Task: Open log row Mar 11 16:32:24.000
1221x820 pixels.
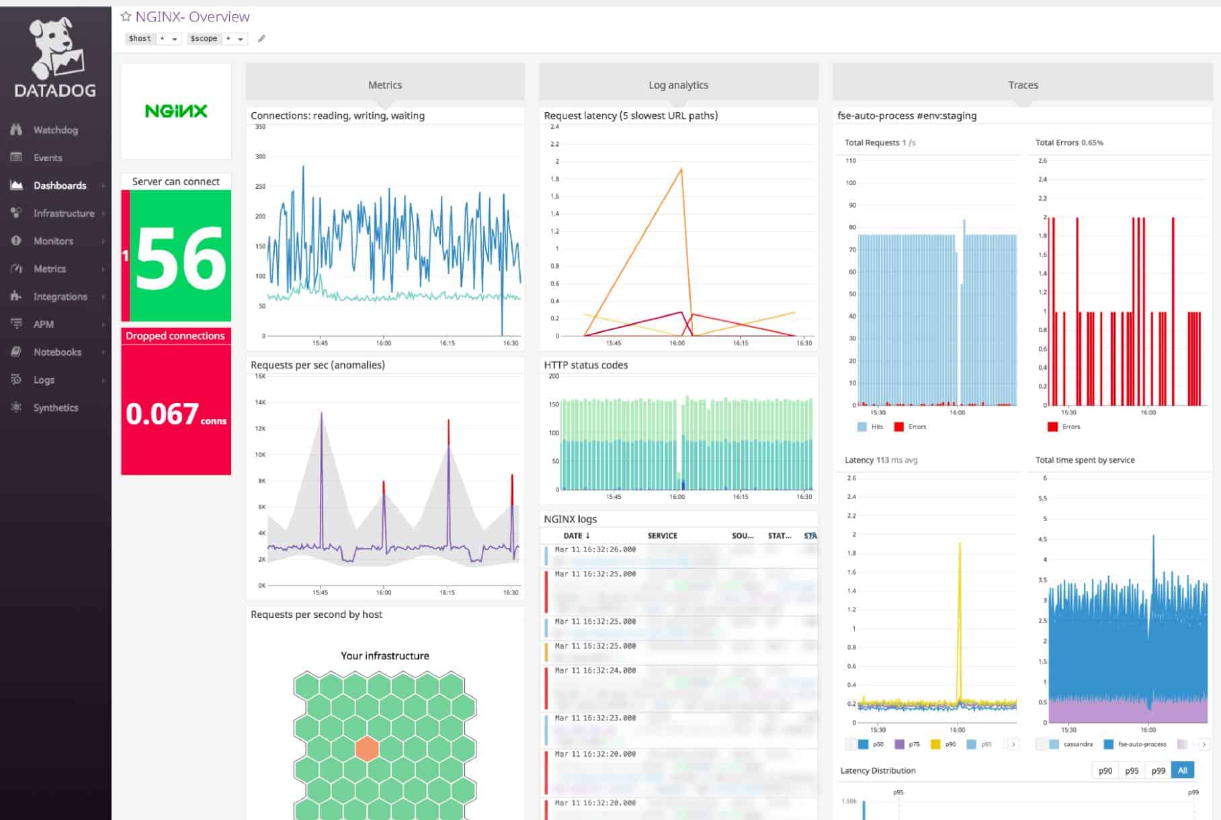Action: tap(679, 688)
